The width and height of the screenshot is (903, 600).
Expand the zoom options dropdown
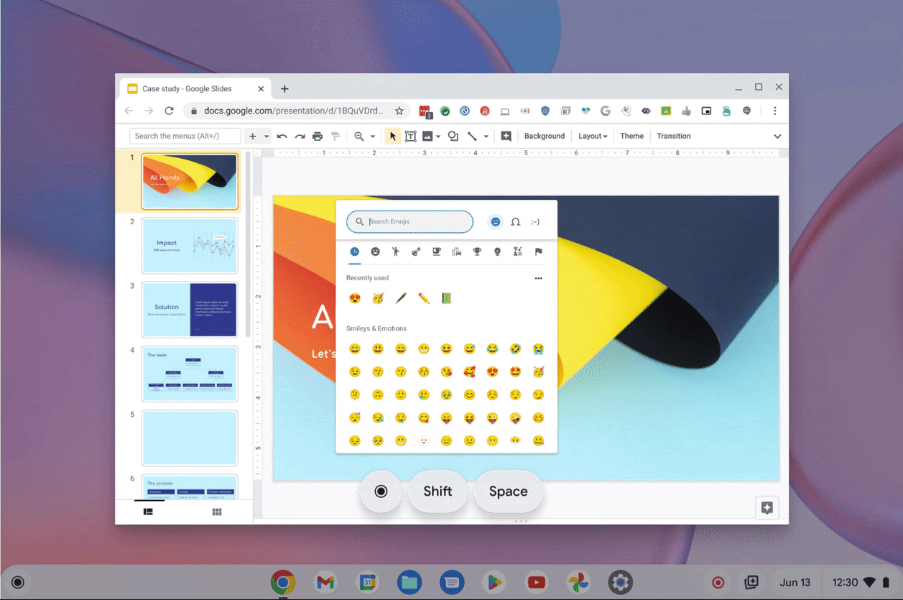372,136
